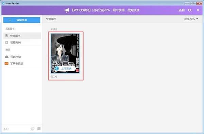Click the 上传云端 upload button on cover
Screen dimensions: 204x134
(65, 68)
